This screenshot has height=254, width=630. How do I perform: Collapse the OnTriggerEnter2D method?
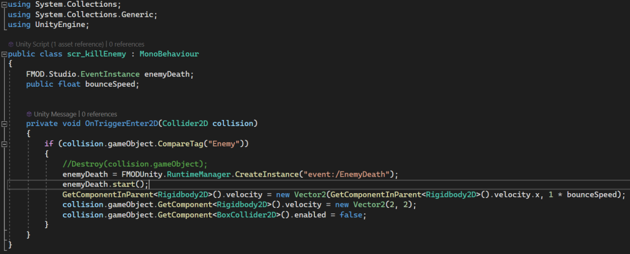point(4,124)
